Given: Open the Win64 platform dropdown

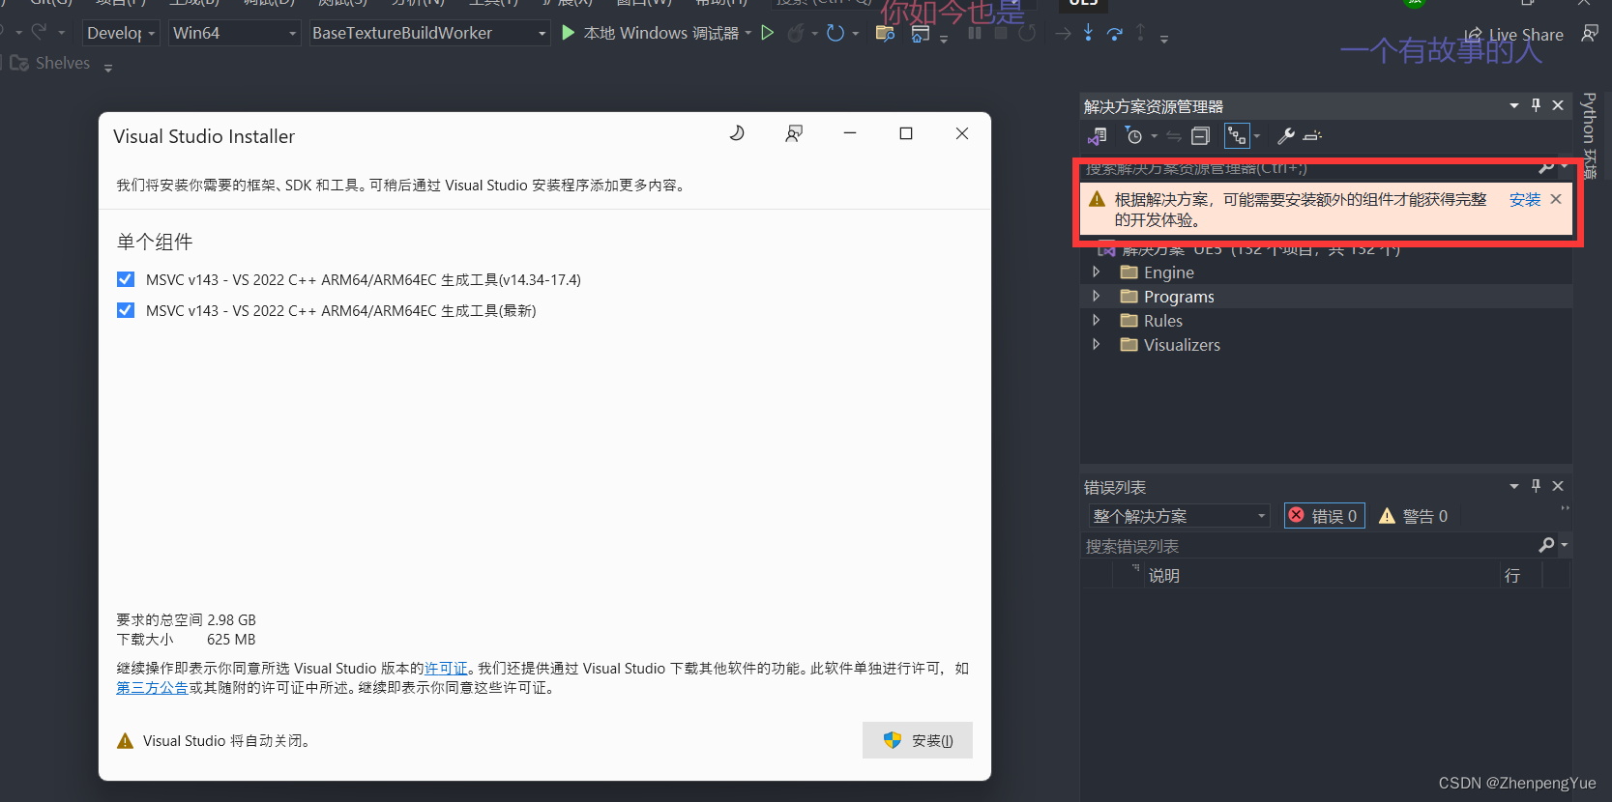Looking at the screenshot, I should (x=235, y=33).
